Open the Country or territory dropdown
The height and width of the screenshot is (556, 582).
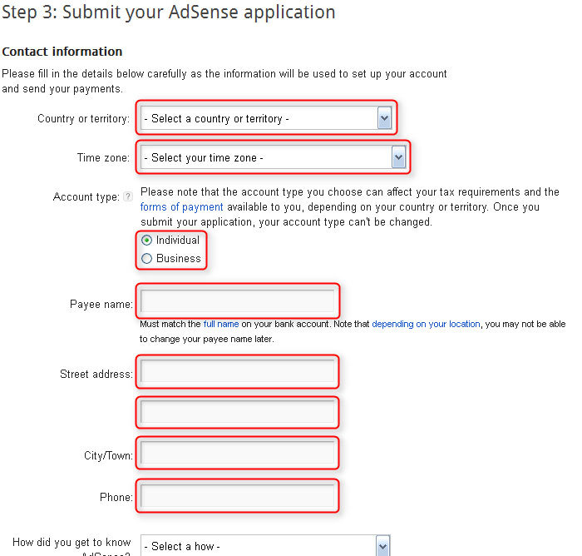[266, 118]
